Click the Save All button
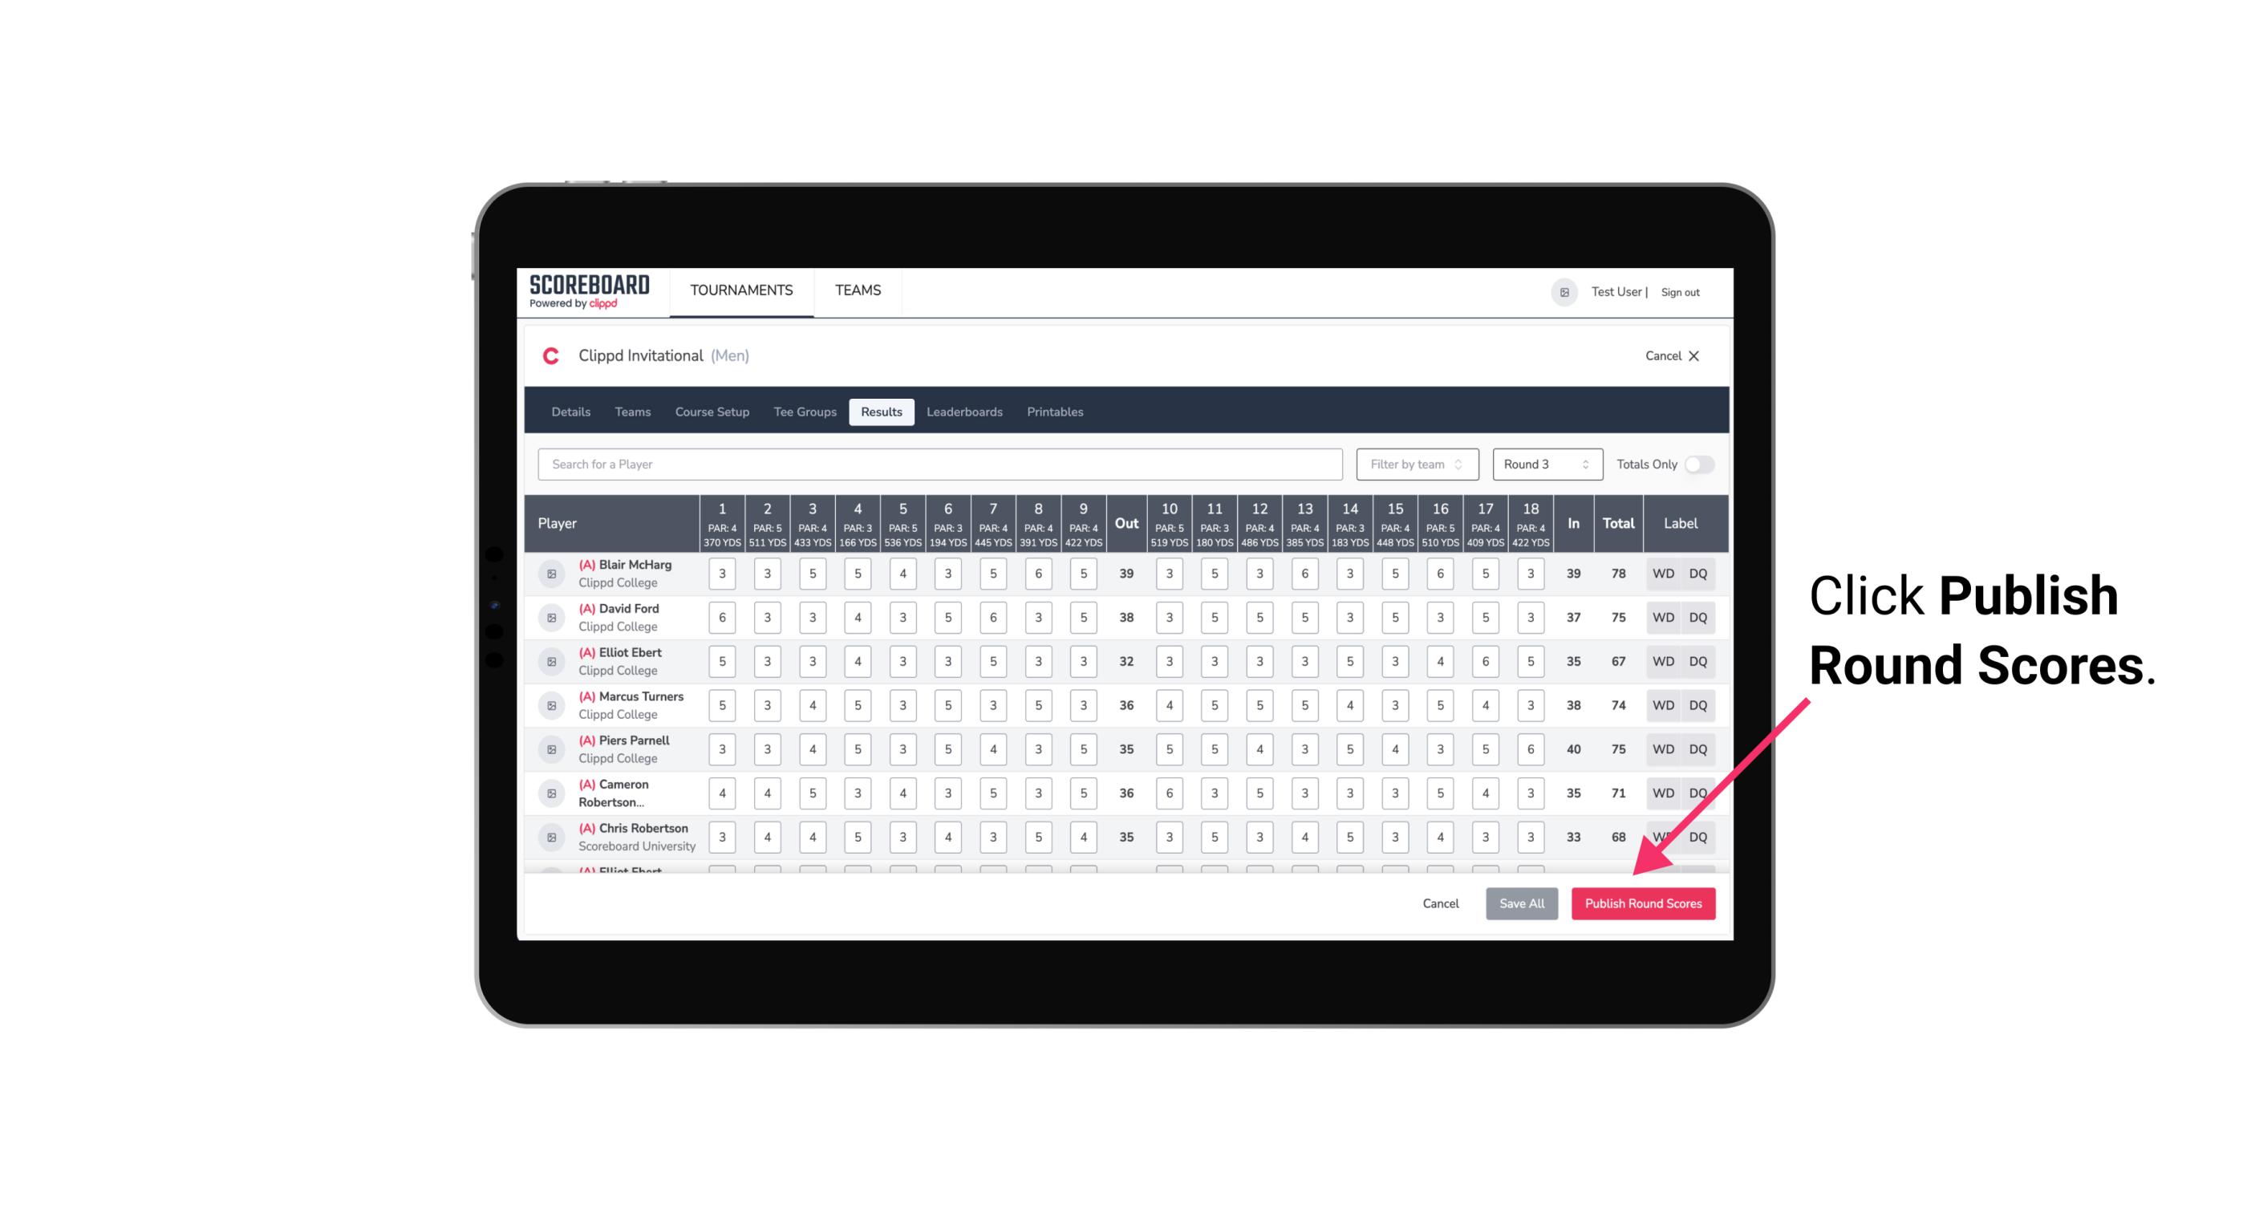Image resolution: width=2247 pixels, height=1209 pixels. coord(1521,904)
